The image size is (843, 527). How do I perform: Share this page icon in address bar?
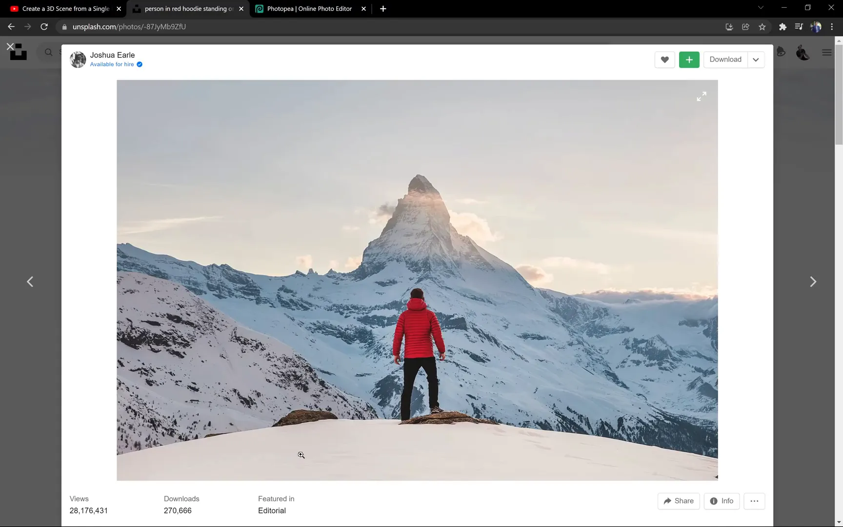click(745, 27)
